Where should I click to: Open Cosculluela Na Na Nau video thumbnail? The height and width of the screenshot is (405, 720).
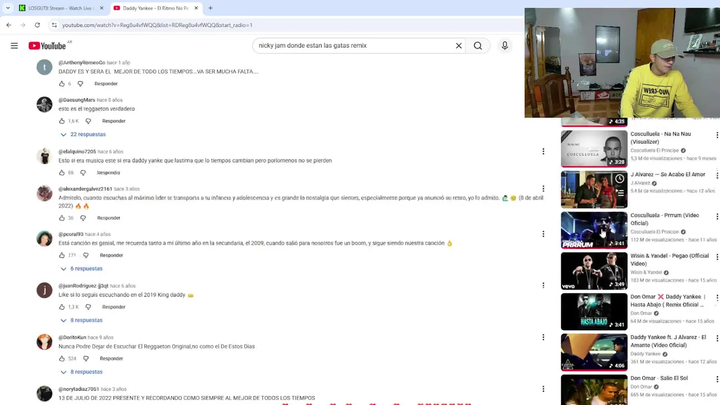point(594,149)
